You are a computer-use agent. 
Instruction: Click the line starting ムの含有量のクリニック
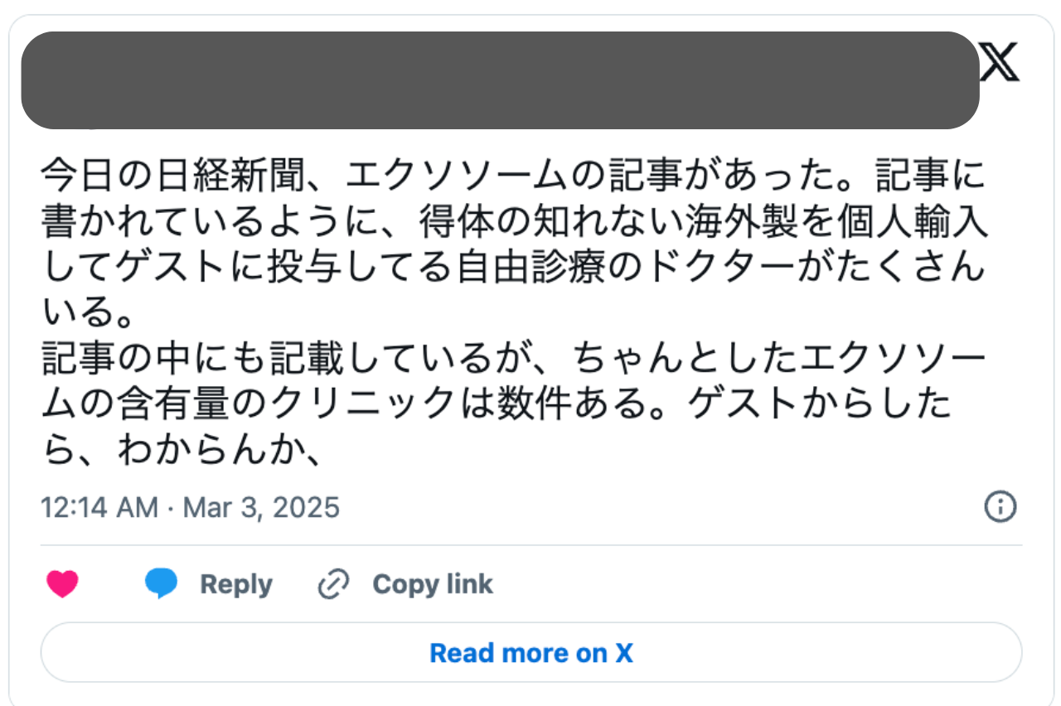coord(496,404)
